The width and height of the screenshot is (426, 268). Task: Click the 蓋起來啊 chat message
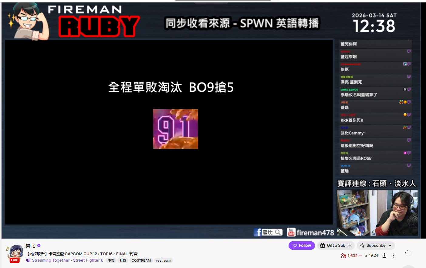click(x=349, y=57)
